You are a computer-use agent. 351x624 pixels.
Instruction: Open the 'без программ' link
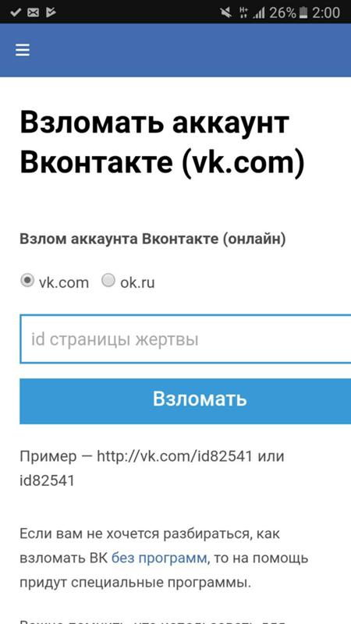point(159,558)
